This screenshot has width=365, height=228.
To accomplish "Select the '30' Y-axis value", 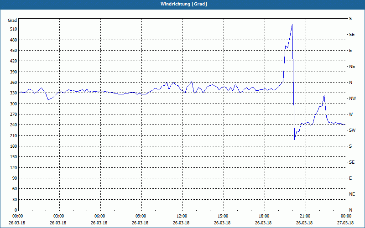I will (14, 199).
